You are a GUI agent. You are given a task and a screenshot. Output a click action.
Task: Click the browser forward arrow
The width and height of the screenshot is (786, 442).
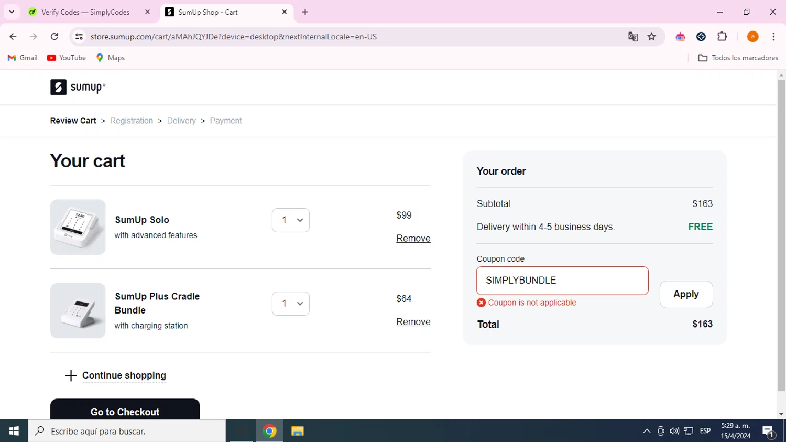(x=34, y=37)
